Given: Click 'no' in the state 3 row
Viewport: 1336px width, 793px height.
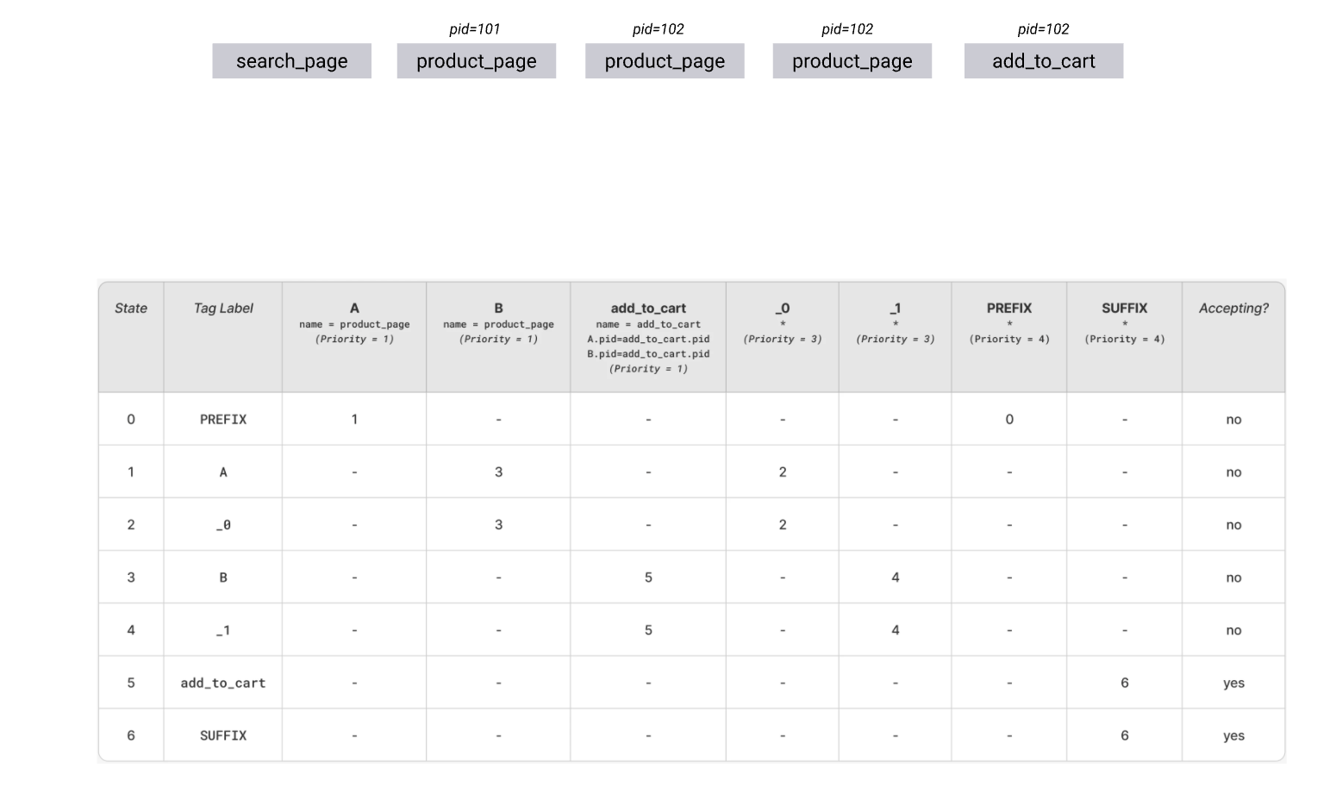Looking at the screenshot, I should pyautogui.click(x=1233, y=578).
